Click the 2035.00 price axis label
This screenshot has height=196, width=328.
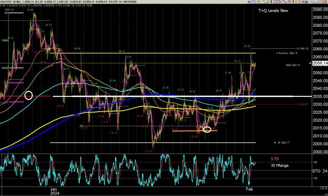320,96
